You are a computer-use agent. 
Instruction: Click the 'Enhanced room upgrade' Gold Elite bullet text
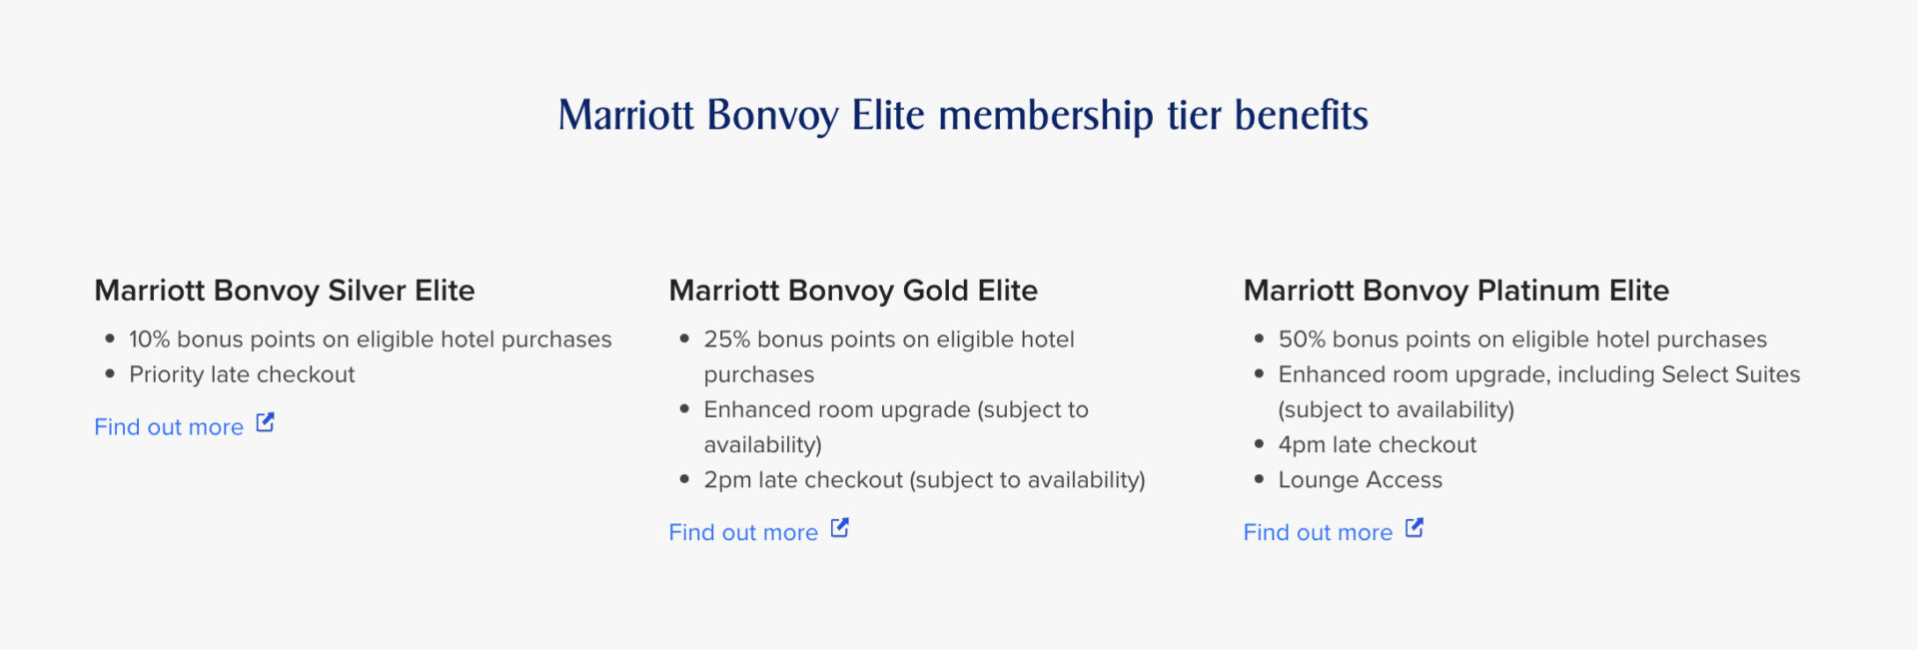[896, 409]
